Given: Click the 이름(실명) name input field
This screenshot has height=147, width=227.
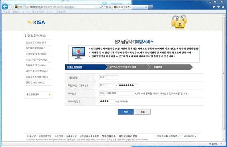Looking at the screenshot, I should (109, 77).
